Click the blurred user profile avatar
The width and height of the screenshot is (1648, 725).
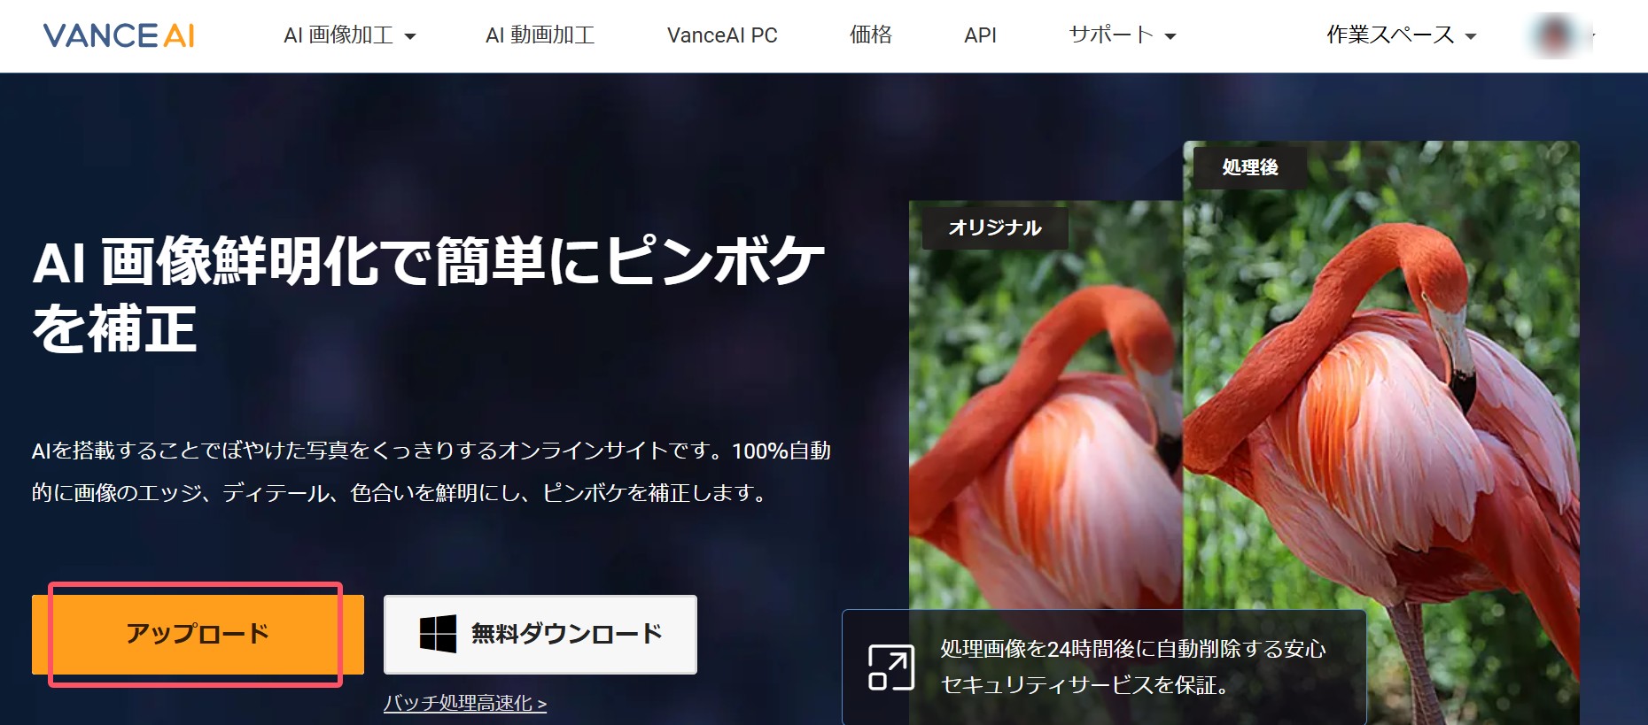tap(1556, 35)
